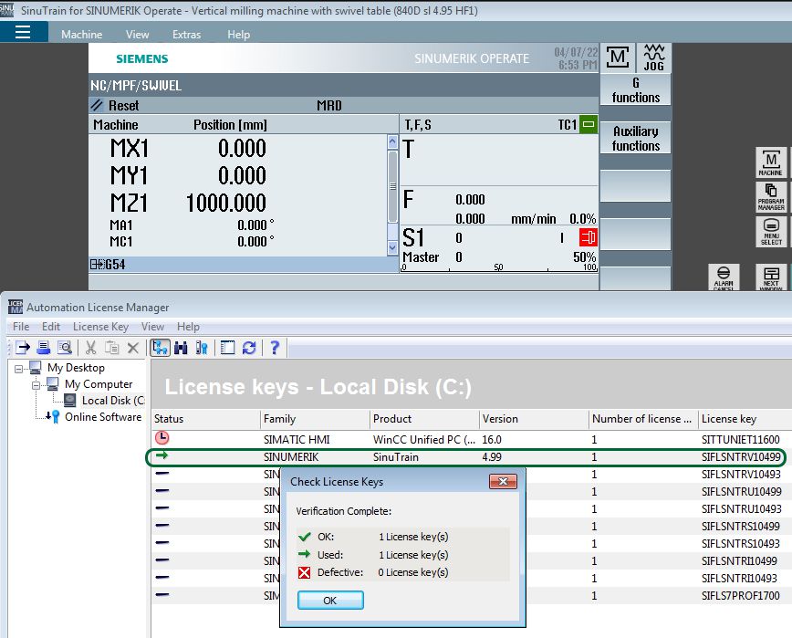Open the G functions softkey
This screenshot has height=638, width=792.
pos(635,90)
